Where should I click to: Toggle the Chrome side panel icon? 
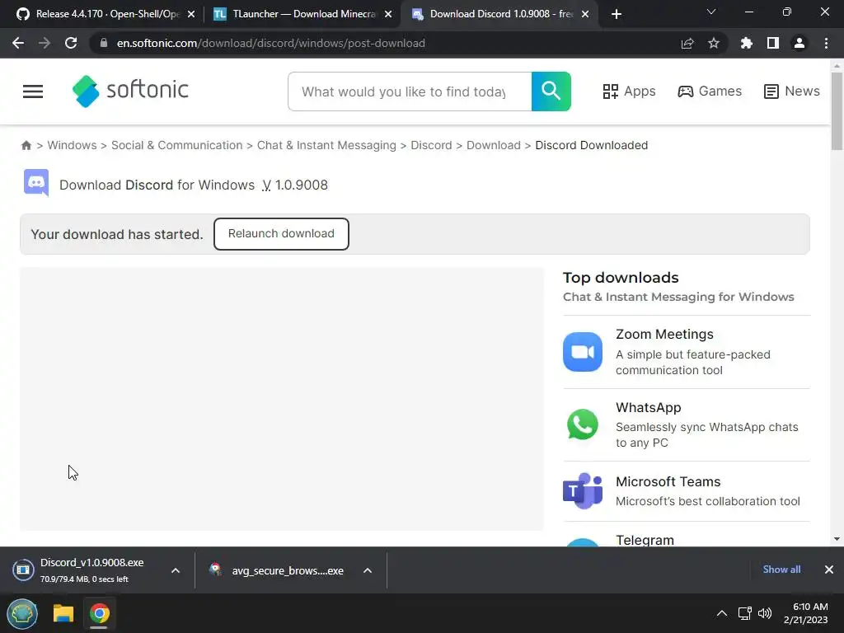tap(773, 43)
